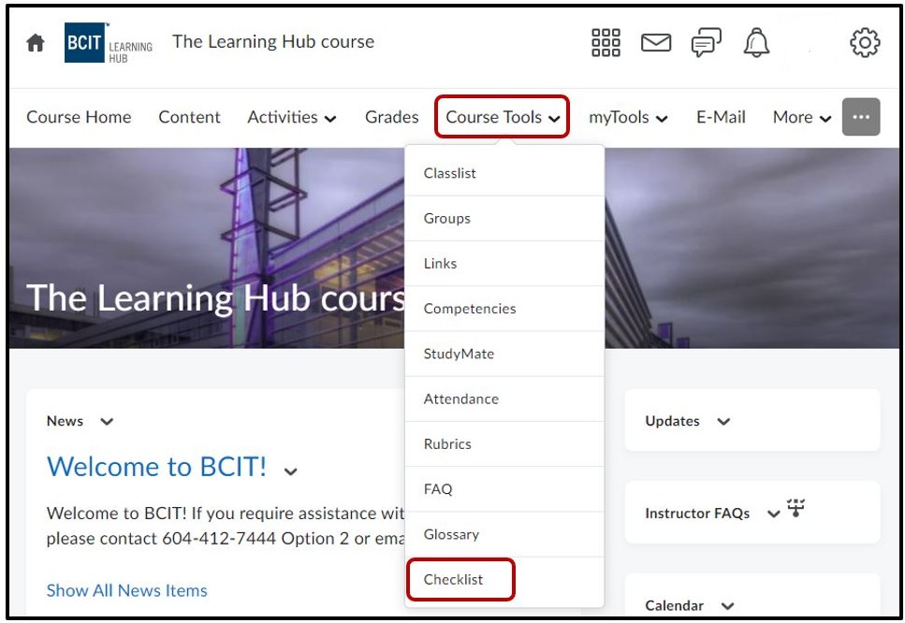Viewport: 905px width, 623px height.
Task: Click the BCIT Learning Hub logo
Action: (x=108, y=43)
